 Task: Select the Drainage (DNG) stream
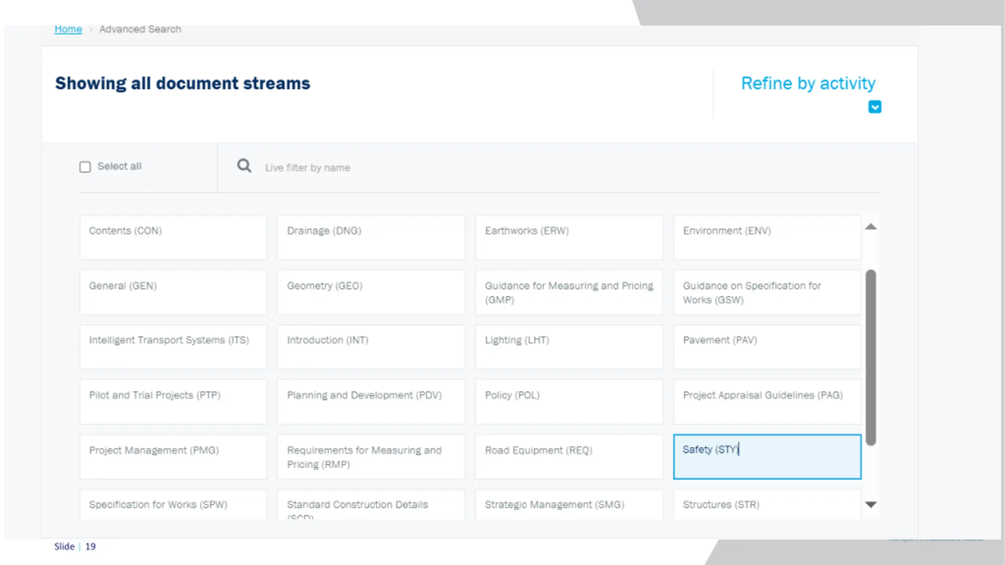point(371,237)
